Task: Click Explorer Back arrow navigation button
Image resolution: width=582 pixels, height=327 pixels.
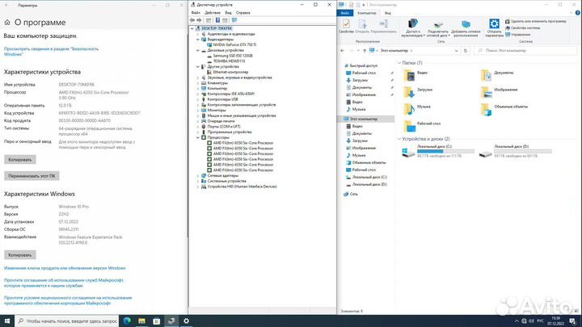Action: [x=342, y=50]
